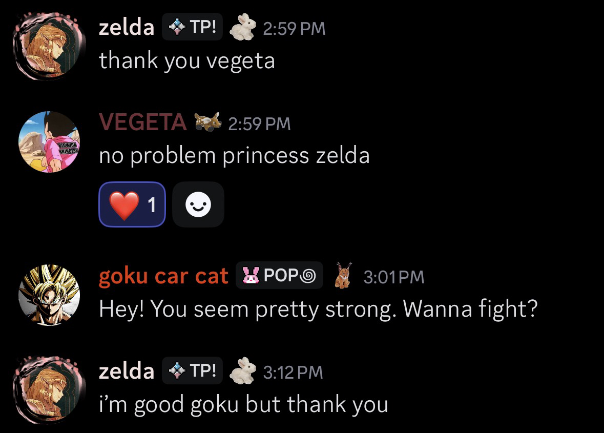Click the cat role icon beside the POP tag
This screenshot has height=433, width=604.
[x=343, y=276]
